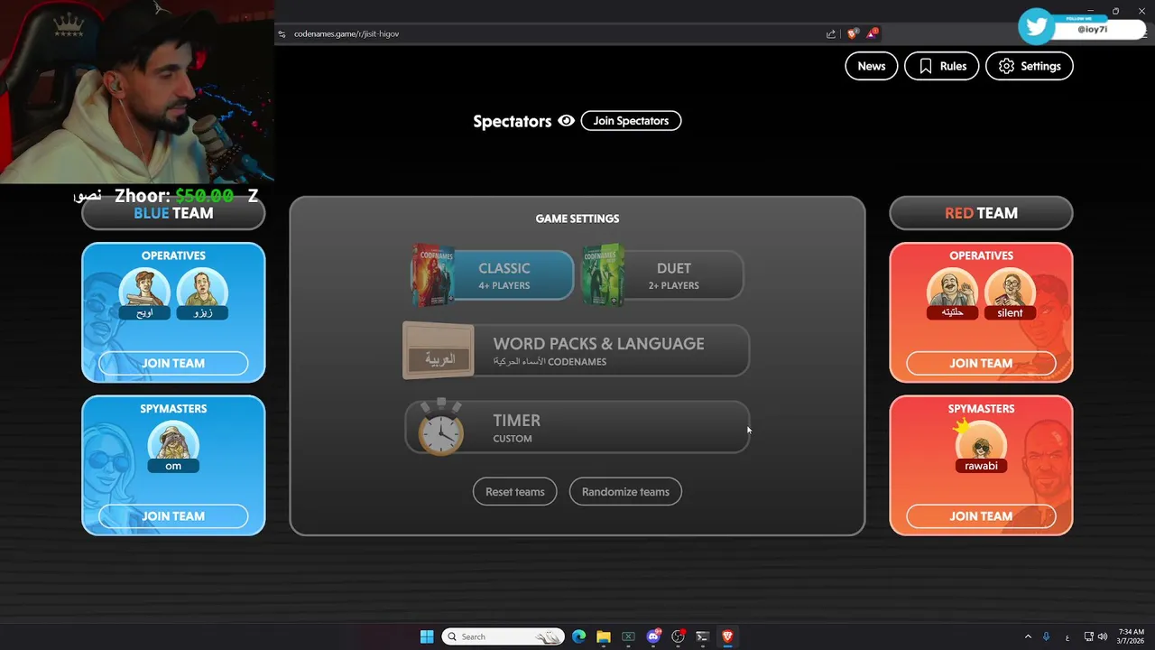Switch to Brave browser in taskbar
Screen dimensions: 1155x650
pos(727,636)
